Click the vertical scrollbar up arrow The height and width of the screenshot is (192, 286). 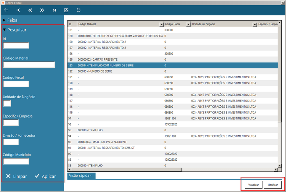coord(280,23)
